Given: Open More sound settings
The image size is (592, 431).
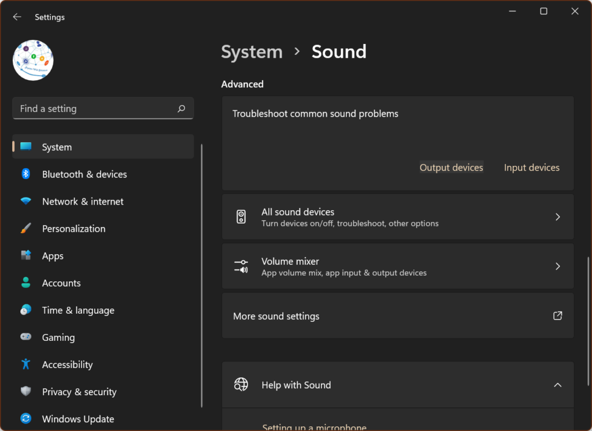Looking at the screenshot, I should click(x=398, y=315).
